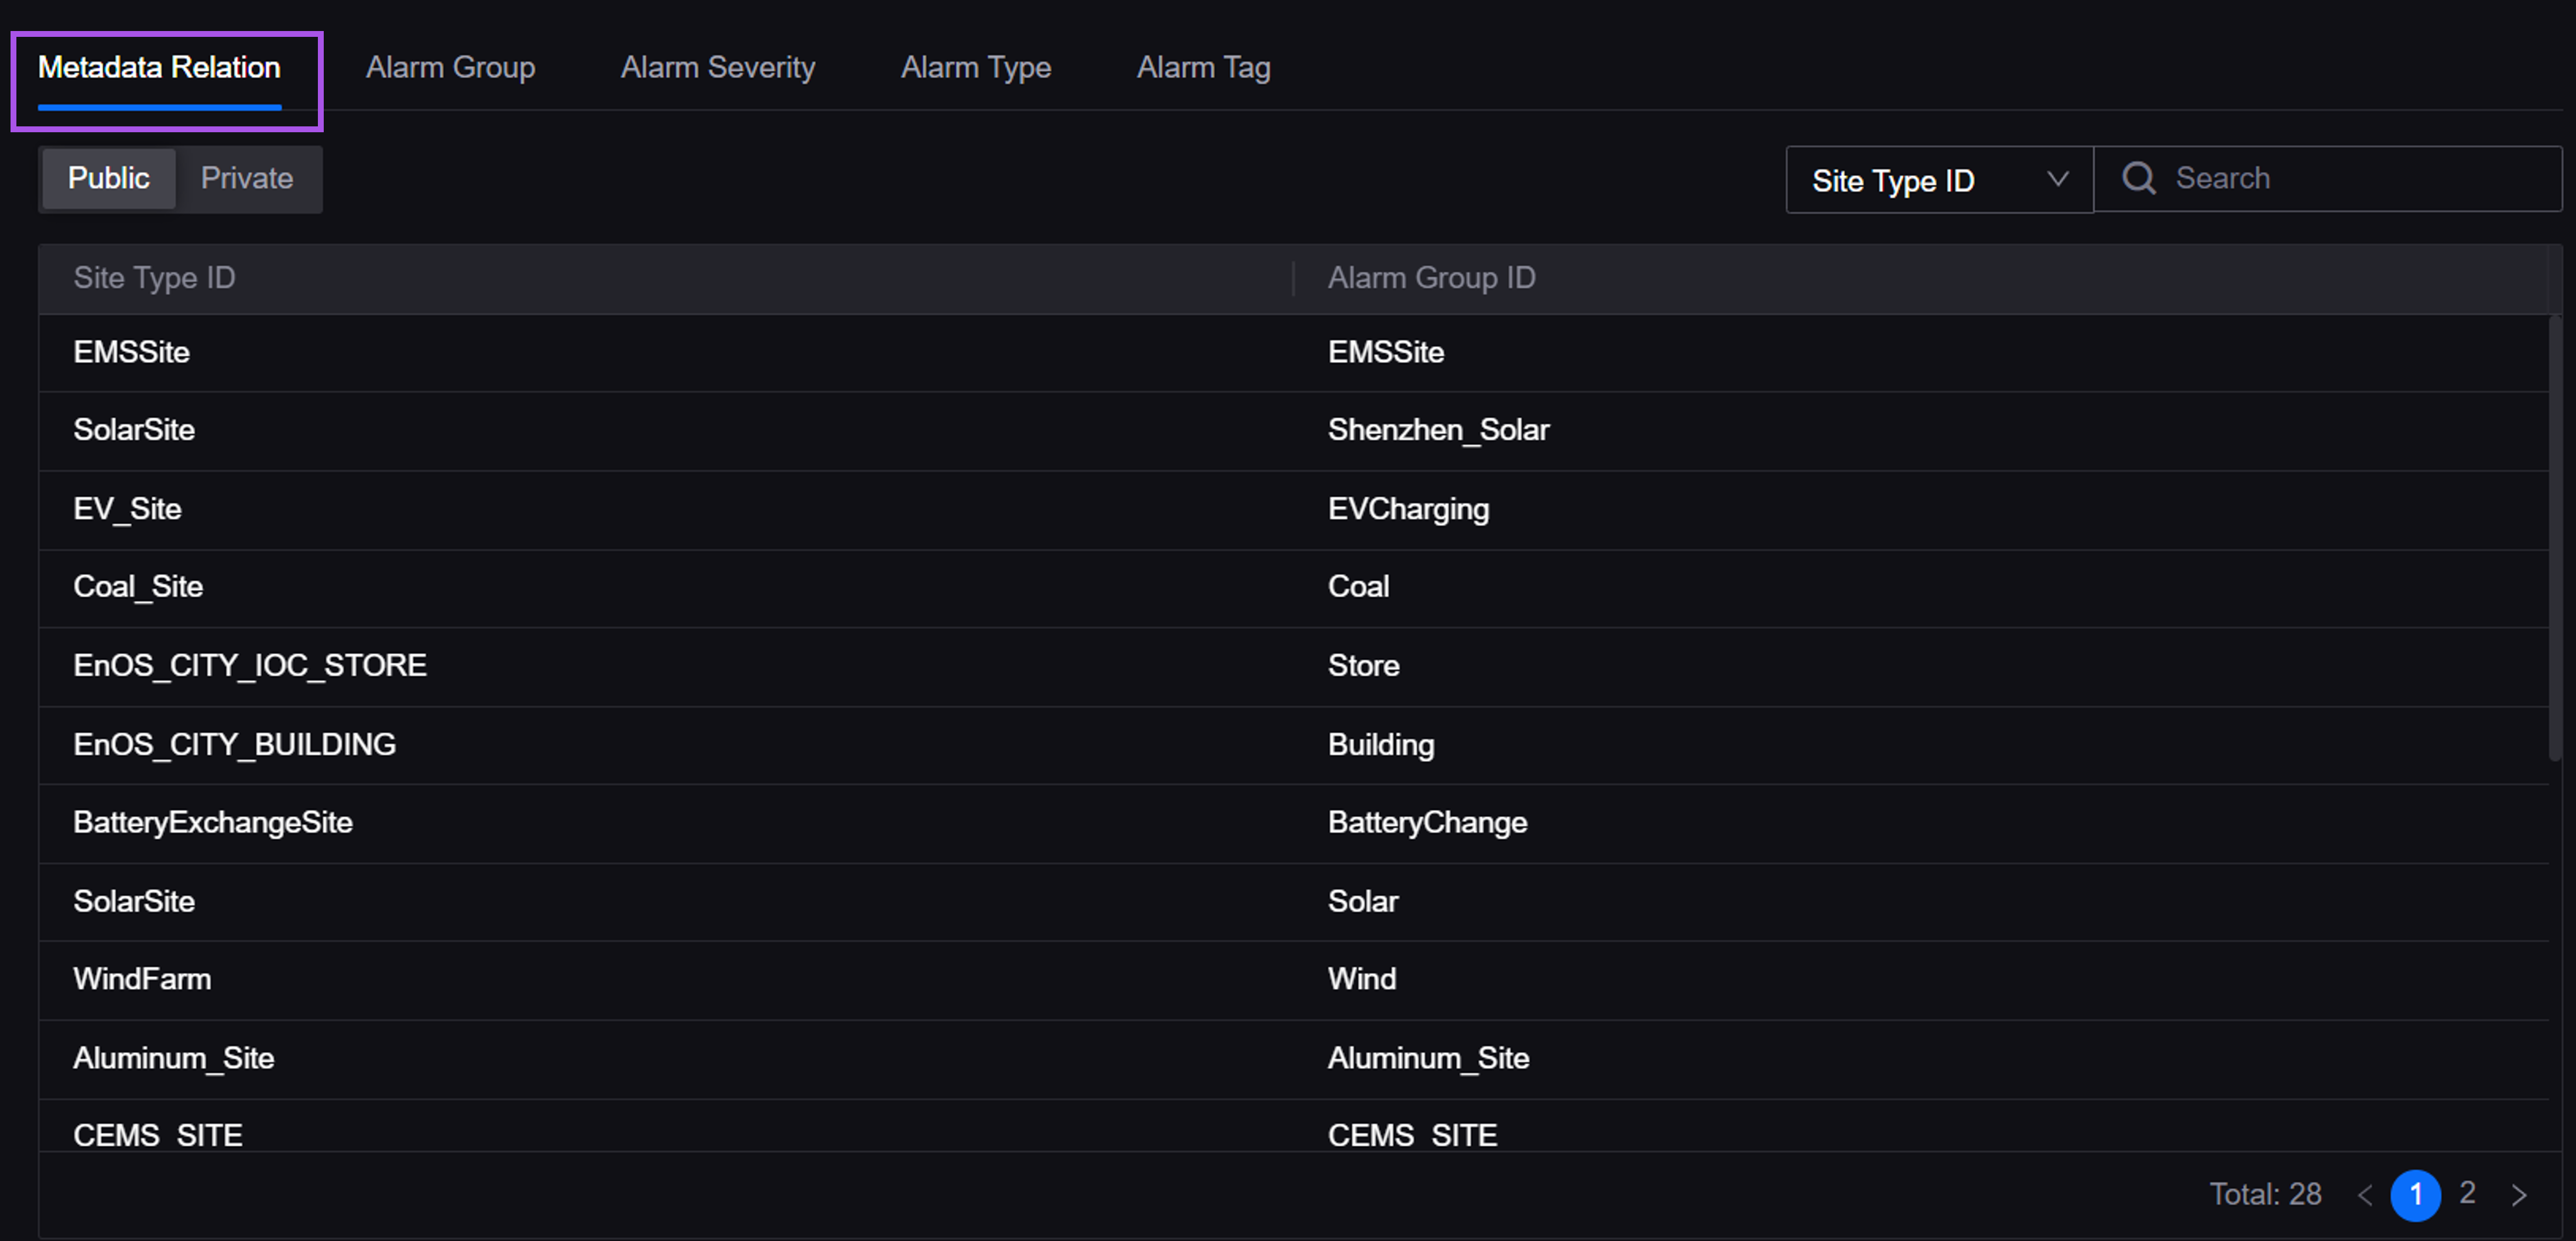Go to the previous page arrow

pos(2364,1195)
